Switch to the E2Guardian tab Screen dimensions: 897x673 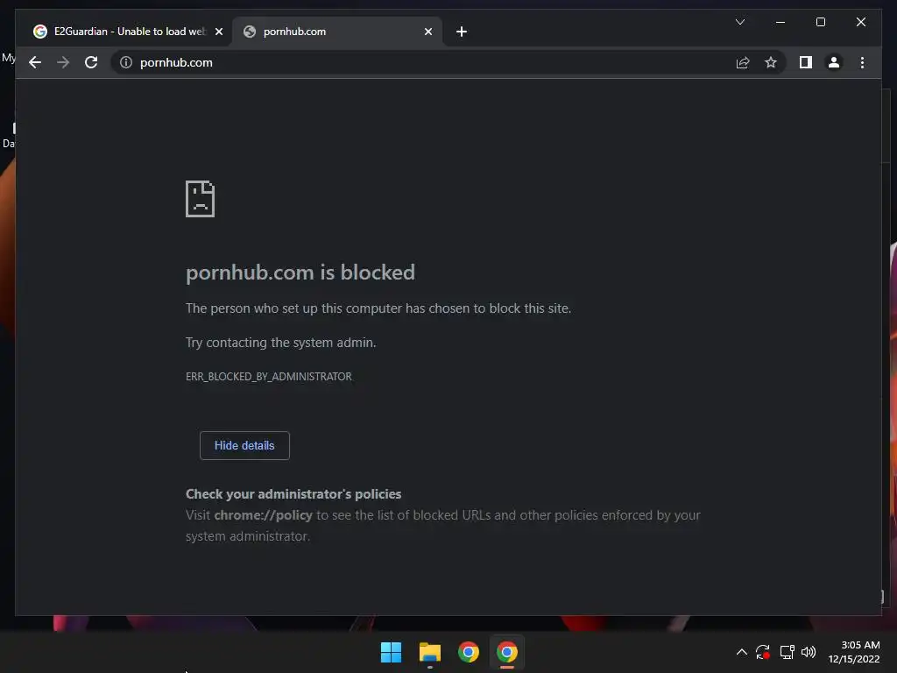click(x=128, y=32)
